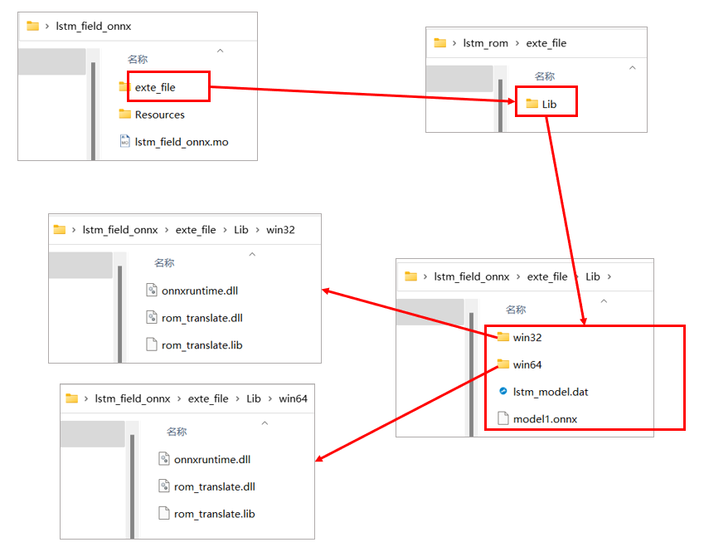The height and width of the screenshot is (552, 704).
Task: Click rom_translate.lib icon in the win64 window
Action: coord(163,514)
